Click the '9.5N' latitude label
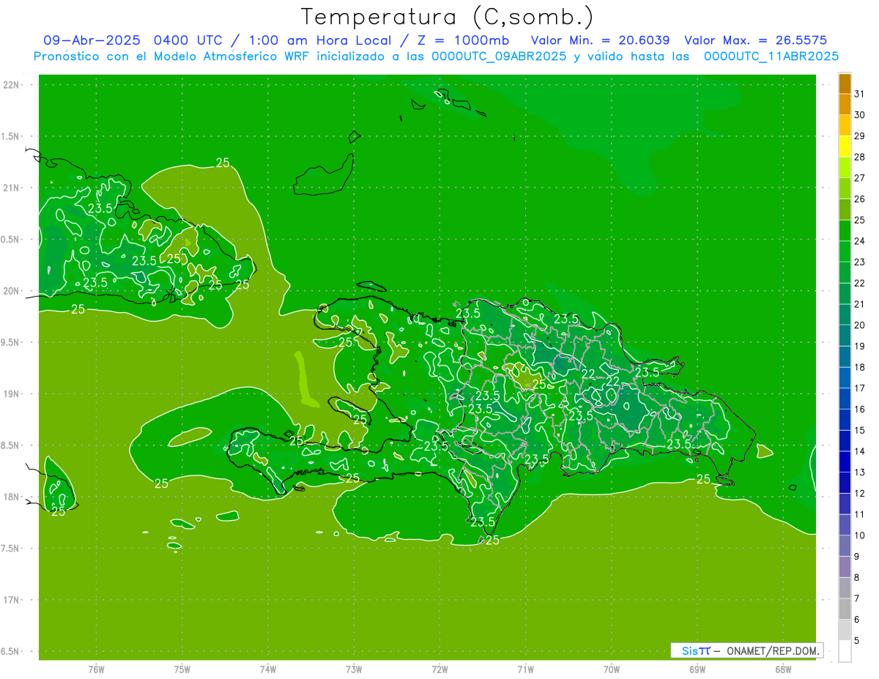Screen dimensions: 879x679 (11, 342)
